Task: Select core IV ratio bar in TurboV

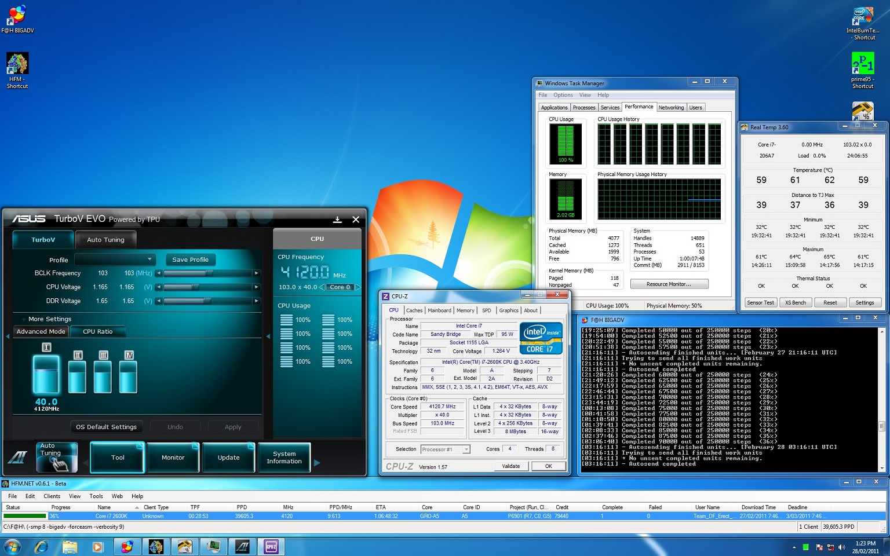Action: pos(129,376)
